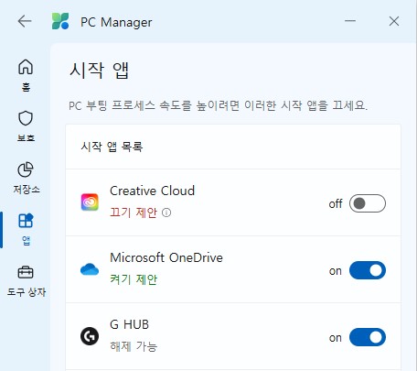The width and height of the screenshot is (417, 371).
Task: Select the G HUB app name
Action: point(129,324)
